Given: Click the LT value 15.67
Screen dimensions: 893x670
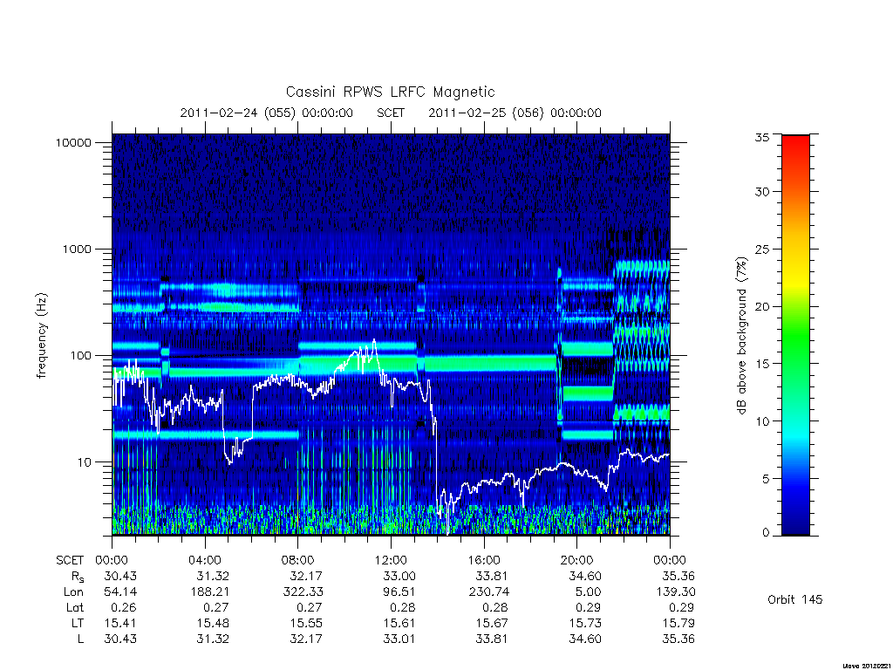Looking at the screenshot, I should click(492, 623).
